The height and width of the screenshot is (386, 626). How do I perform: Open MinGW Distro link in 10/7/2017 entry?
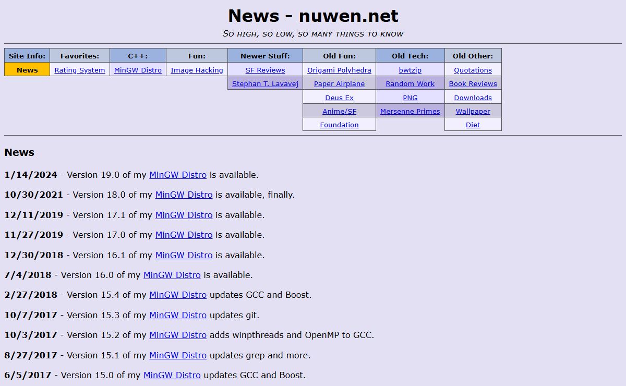coord(178,315)
